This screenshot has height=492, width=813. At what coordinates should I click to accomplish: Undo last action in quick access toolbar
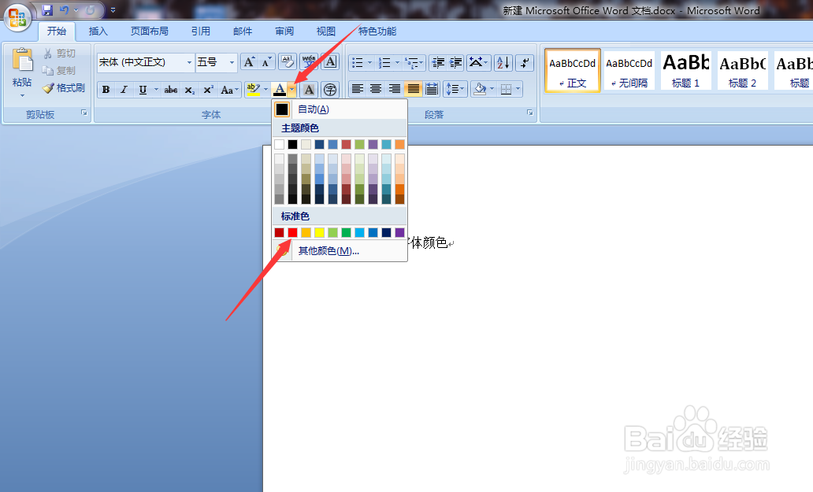(x=64, y=9)
